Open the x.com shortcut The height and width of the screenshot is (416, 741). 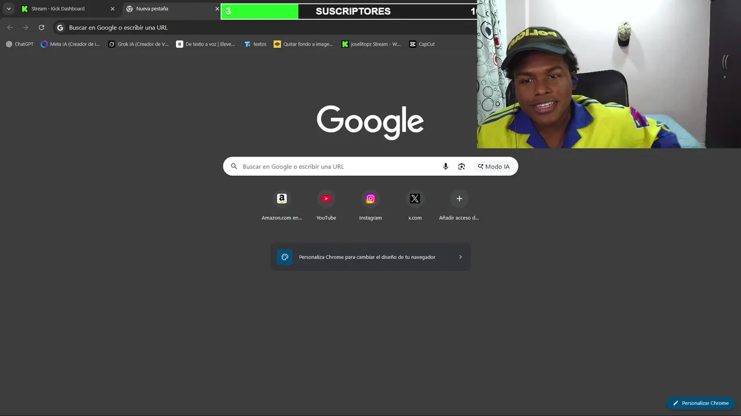coord(415,206)
